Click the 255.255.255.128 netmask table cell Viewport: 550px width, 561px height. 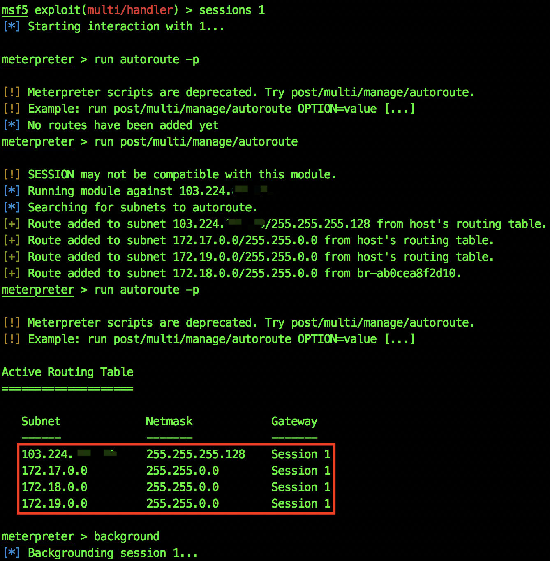tap(196, 454)
